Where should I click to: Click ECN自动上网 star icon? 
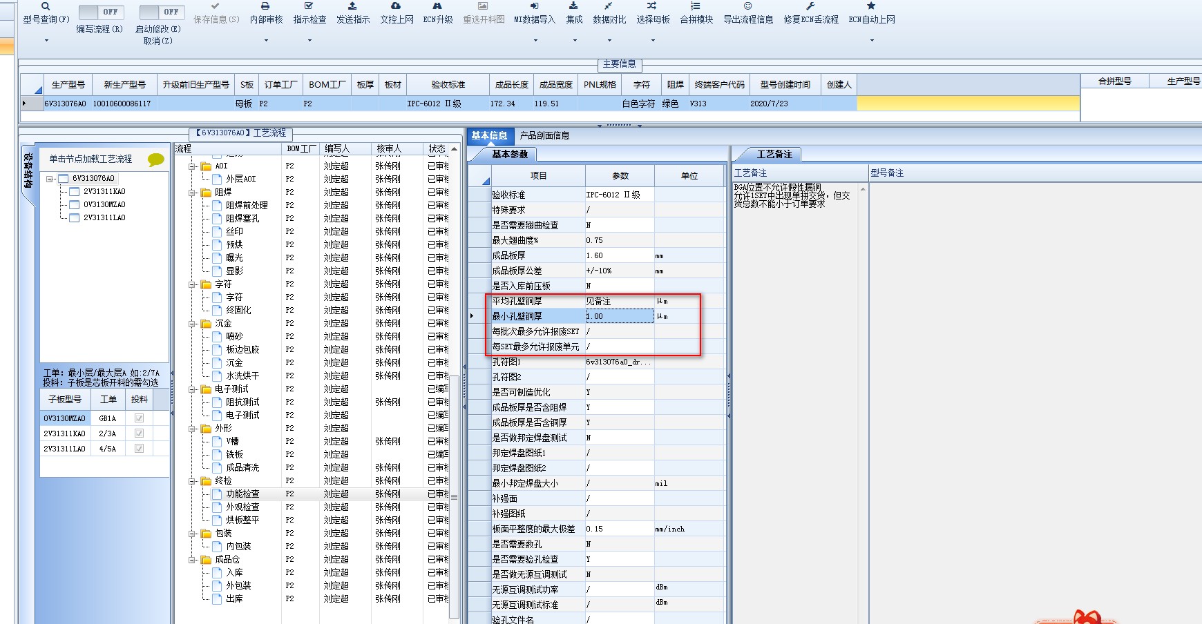coord(871,6)
